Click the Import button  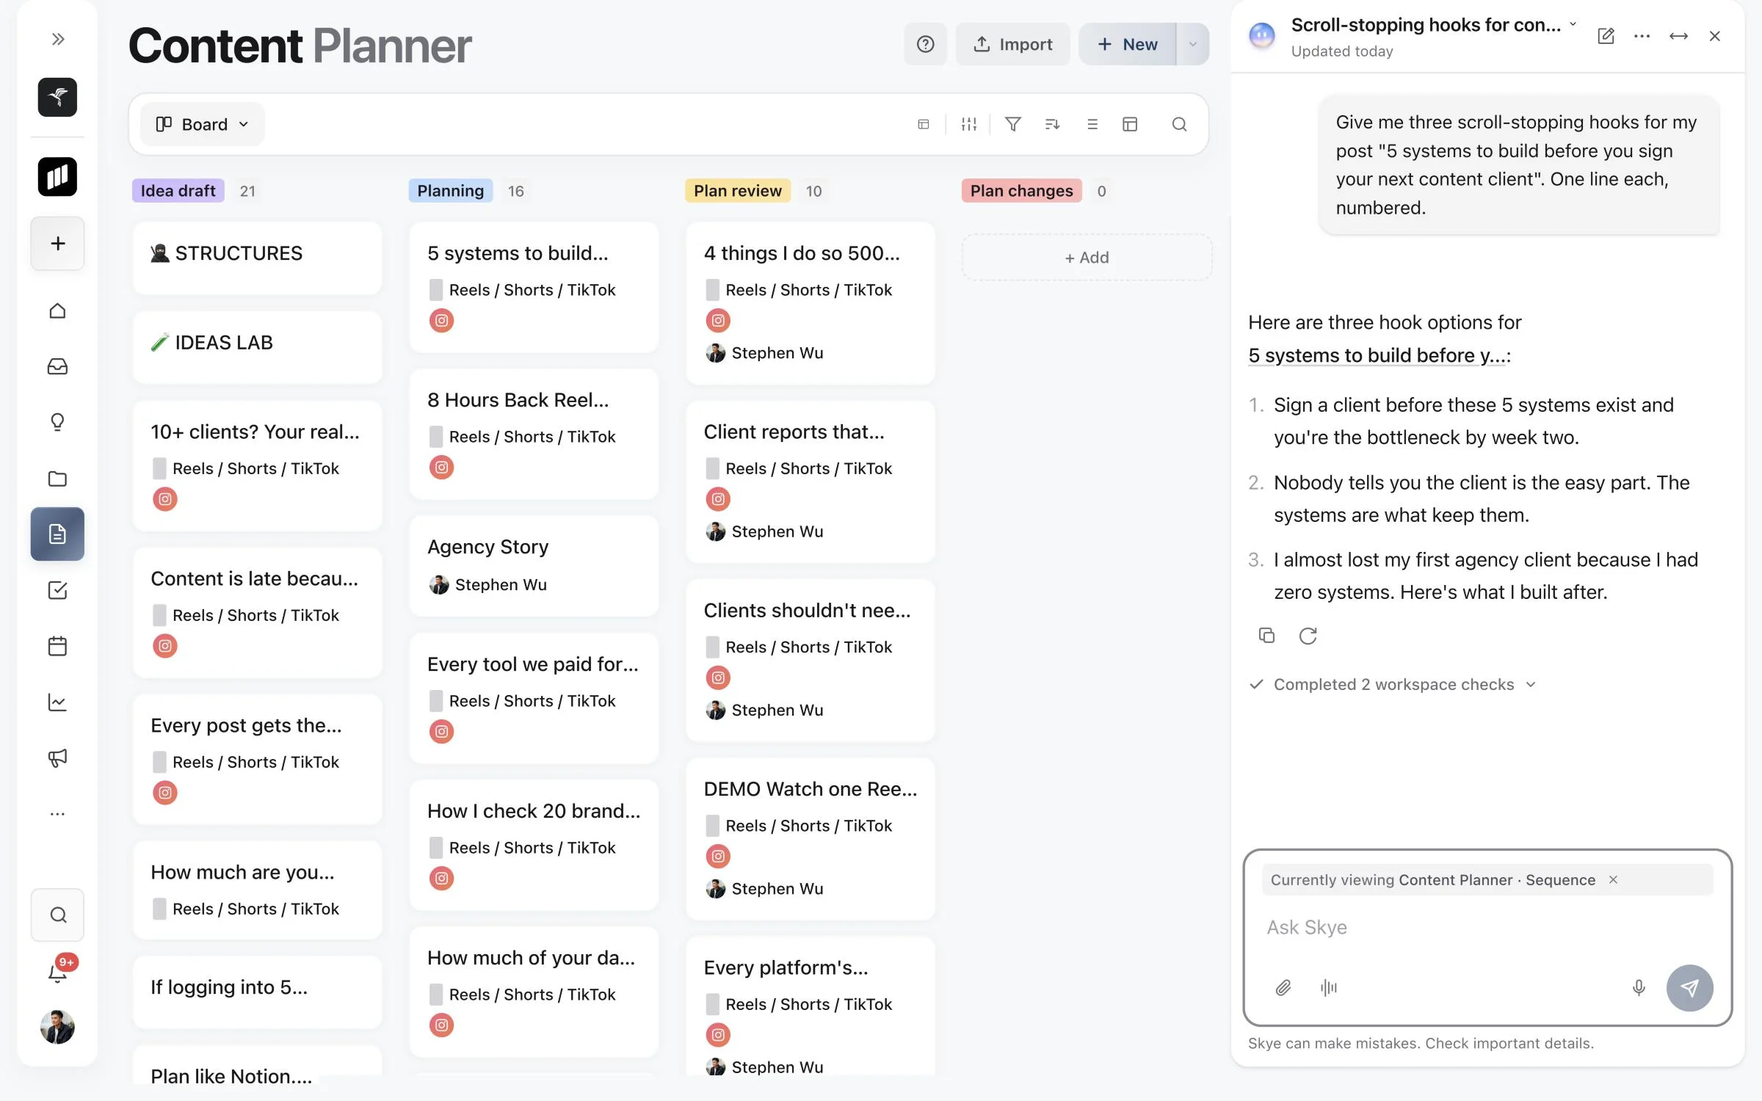tap(1012, 44)
